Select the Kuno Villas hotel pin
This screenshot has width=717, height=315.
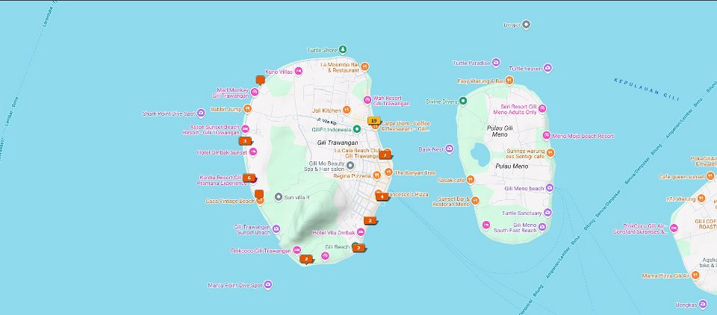click(x=299, y=72)
